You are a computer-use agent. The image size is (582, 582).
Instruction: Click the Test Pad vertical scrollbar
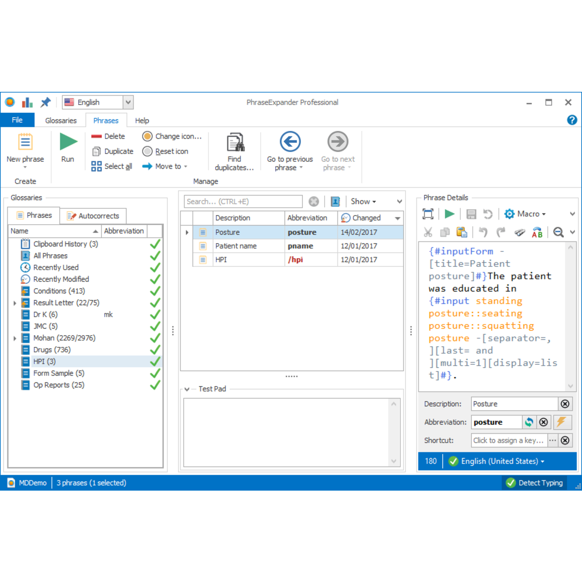(394, 432)
